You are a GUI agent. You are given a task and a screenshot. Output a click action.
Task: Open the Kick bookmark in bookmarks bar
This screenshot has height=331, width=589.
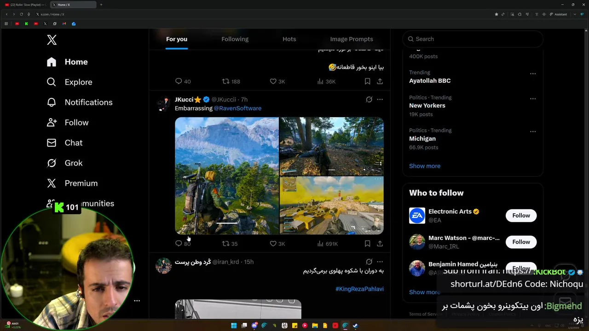26,23
